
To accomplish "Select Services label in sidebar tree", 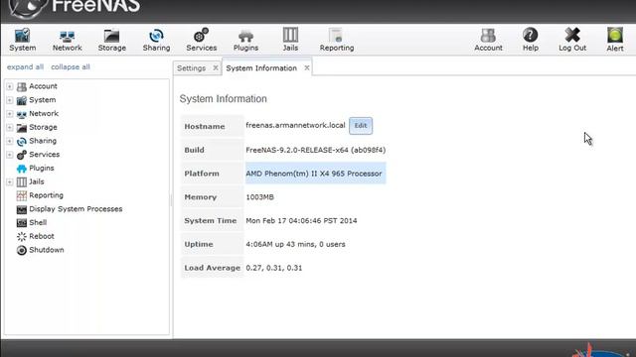I will pyautogui.click(x=44, y=155).
